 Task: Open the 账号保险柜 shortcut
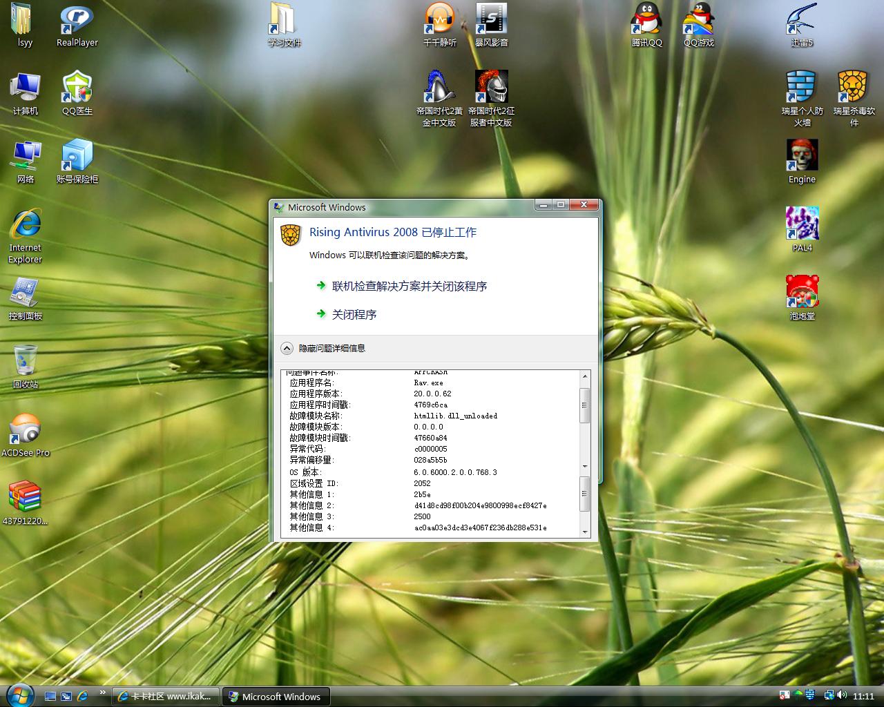pyautogui.click(x=77, y=162)
